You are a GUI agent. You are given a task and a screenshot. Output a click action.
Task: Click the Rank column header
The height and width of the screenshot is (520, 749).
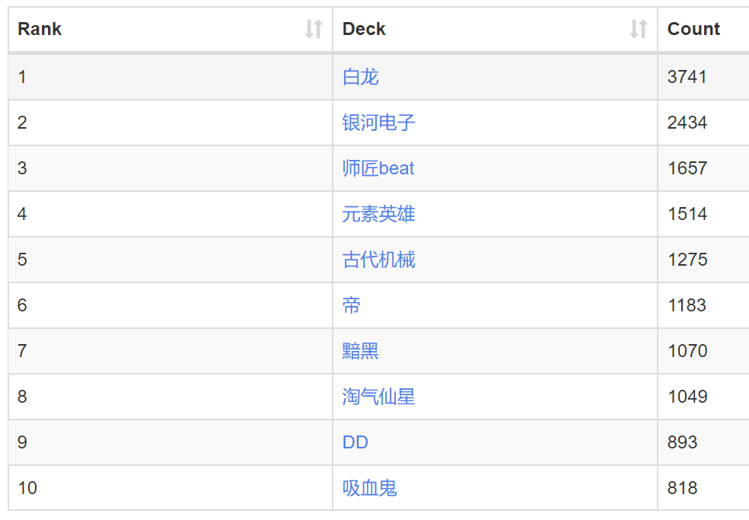[171, 29]
